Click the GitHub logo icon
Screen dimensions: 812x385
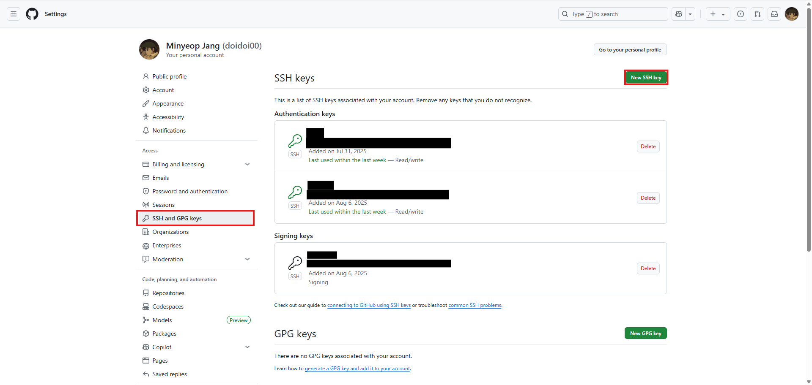32,14
